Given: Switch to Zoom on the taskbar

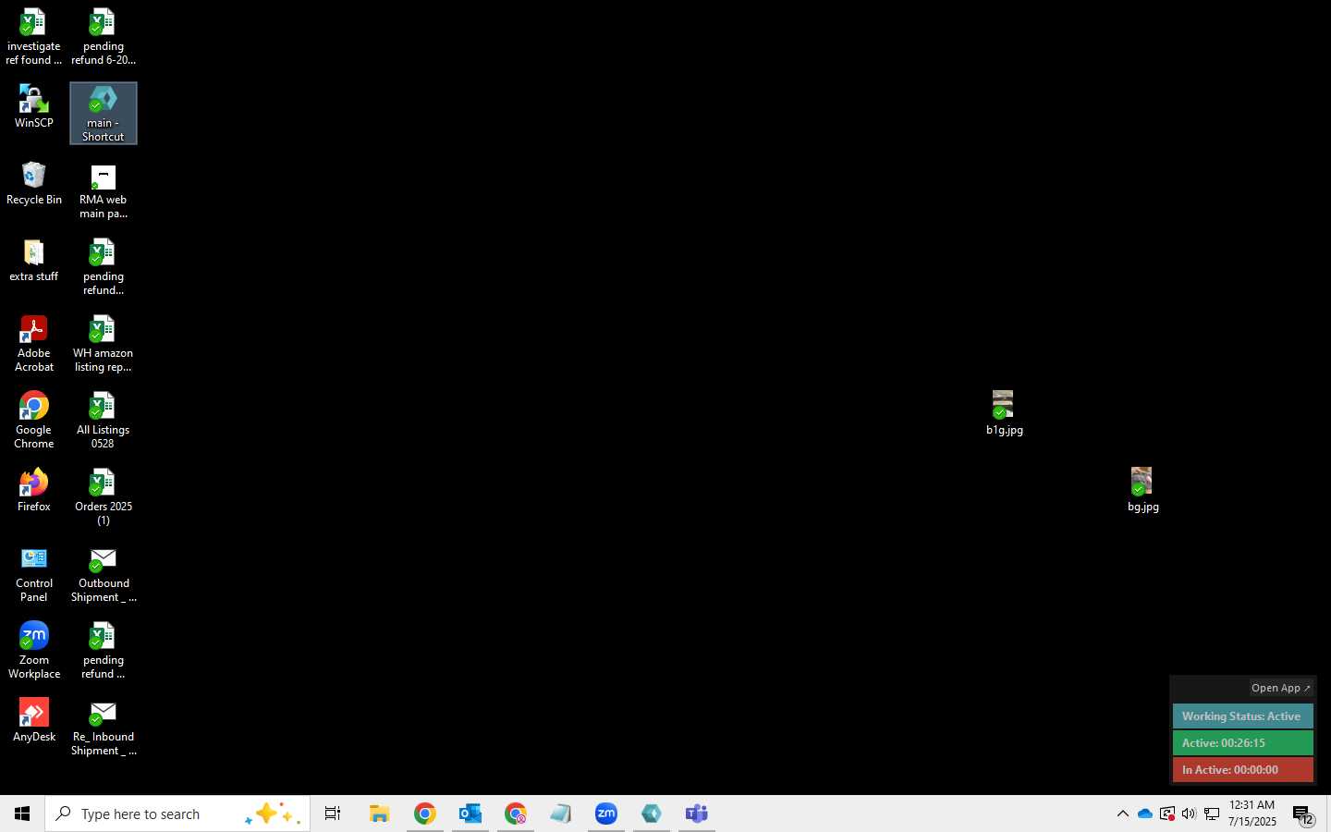Looking at the screenshot, I should (605, 814).
